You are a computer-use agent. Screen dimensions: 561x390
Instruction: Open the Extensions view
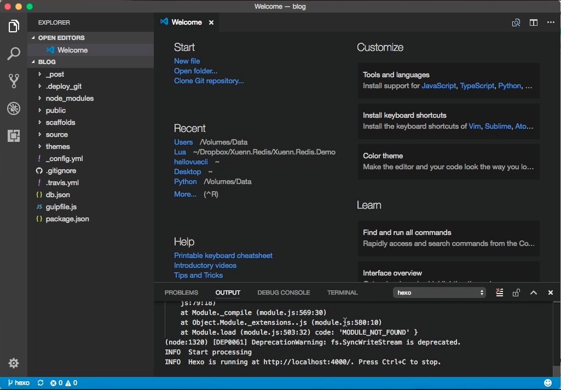pyautogui.click(x=14, y=136)
